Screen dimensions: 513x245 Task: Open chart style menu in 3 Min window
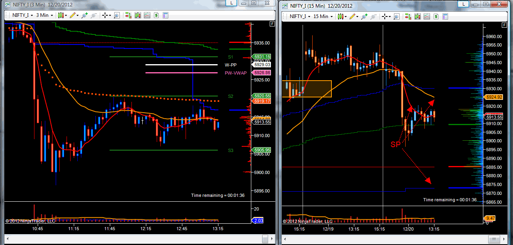coord(61,15)
